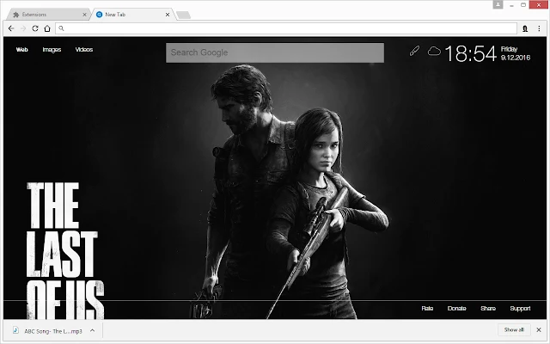Click the cloud weather icon

[434, 52]
